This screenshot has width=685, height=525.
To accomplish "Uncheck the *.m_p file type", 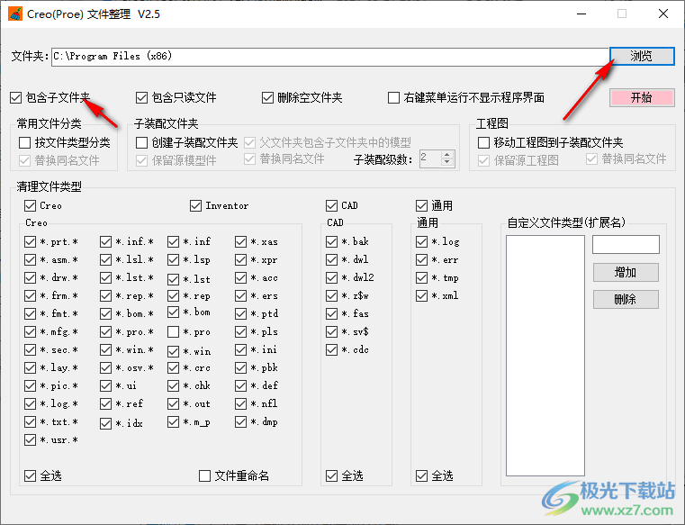I will (x=174, y=421).
